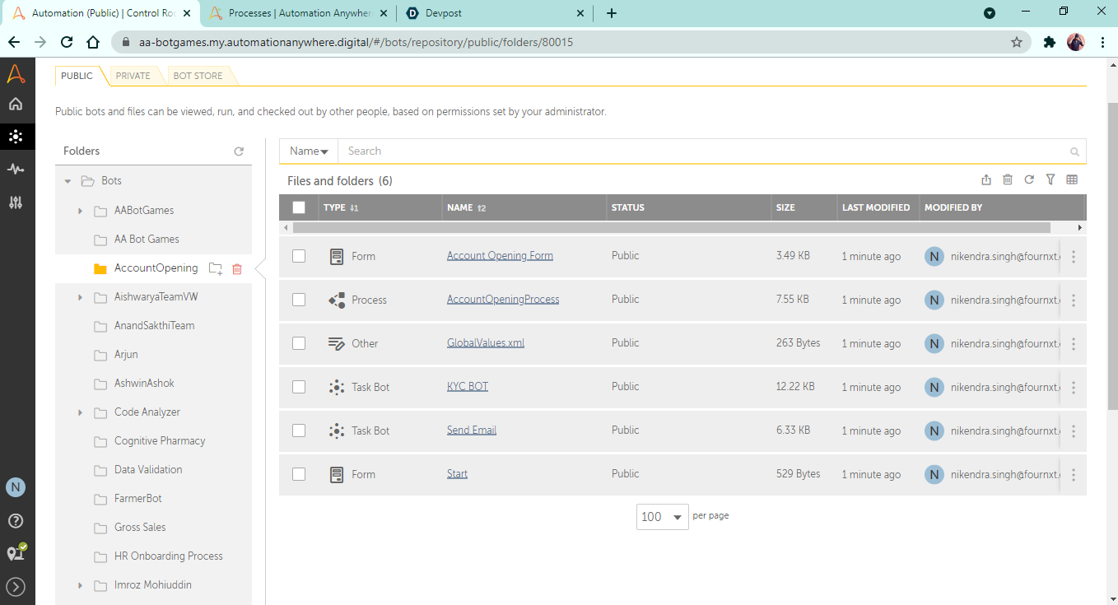Screen dimensions: 1118x605
Task: Customize table columns icon
Action: click(1072, 179)
